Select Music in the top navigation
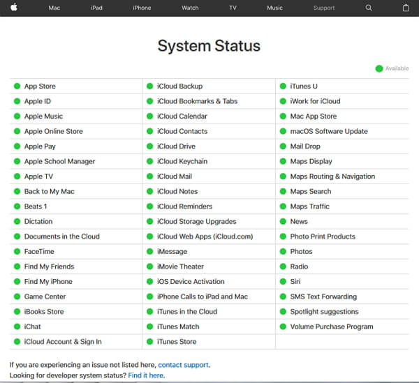The width and height of the screenshot is (419, 383). click(275, 8)
